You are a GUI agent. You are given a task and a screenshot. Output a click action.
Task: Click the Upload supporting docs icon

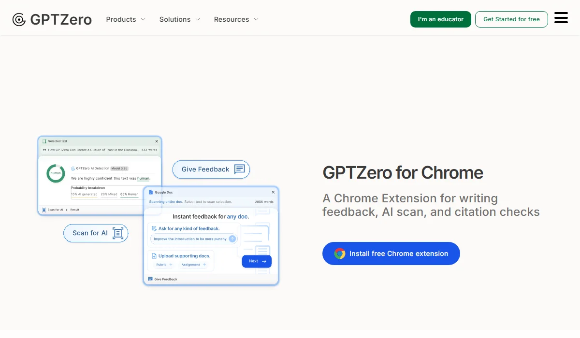click(x=154, y=256)
